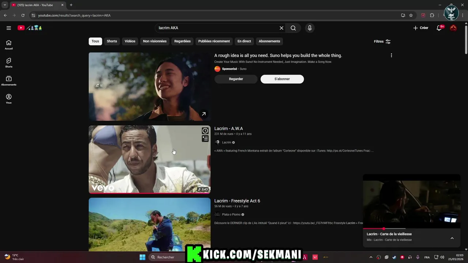Open the Freestyle Act 6 thumbnail
Image resolution: width=468 pixels, height=263 pixels.
coord(150,224)
